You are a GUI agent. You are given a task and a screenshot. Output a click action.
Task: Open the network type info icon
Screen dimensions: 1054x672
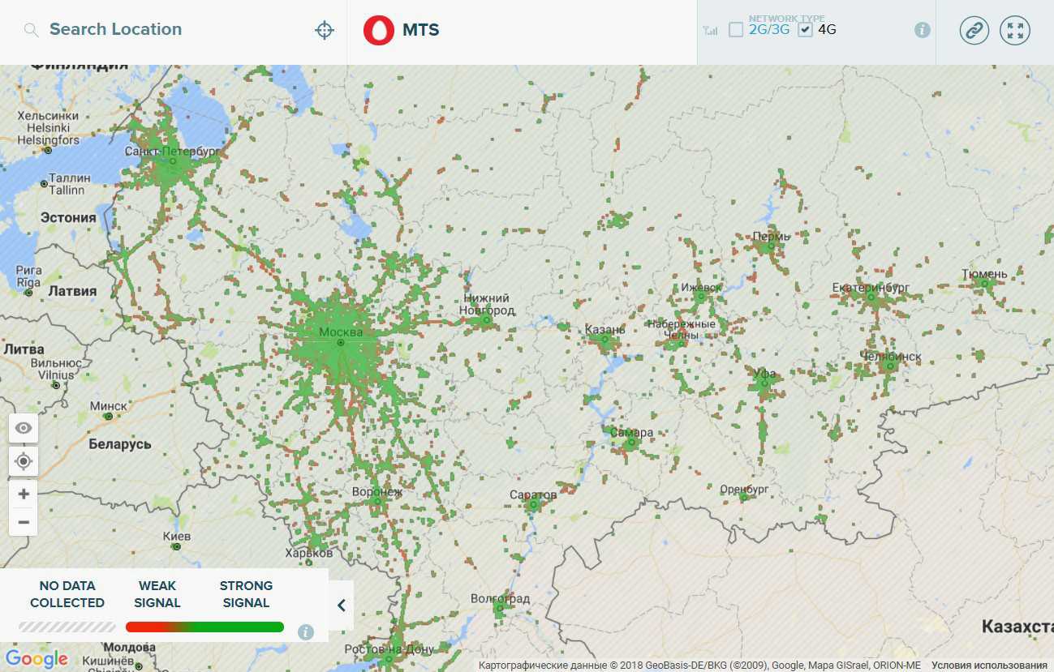coord(922,30)
